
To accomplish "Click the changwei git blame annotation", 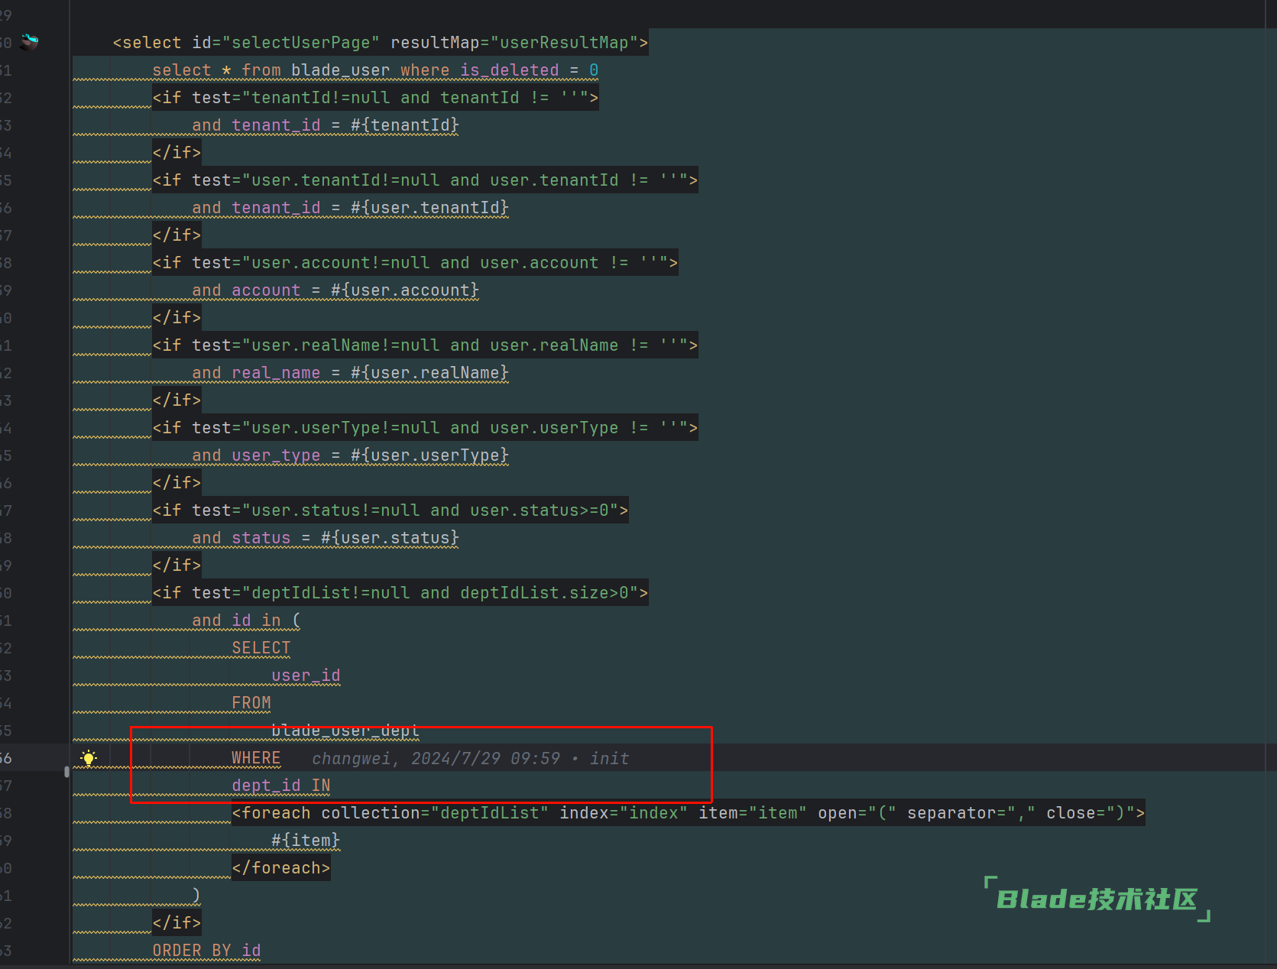I will pyautogui.click(x=470, y=758).
